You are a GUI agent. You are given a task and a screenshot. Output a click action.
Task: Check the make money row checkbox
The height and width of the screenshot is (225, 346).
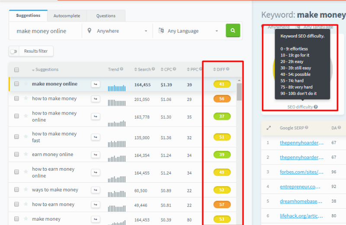click(16, 219)
